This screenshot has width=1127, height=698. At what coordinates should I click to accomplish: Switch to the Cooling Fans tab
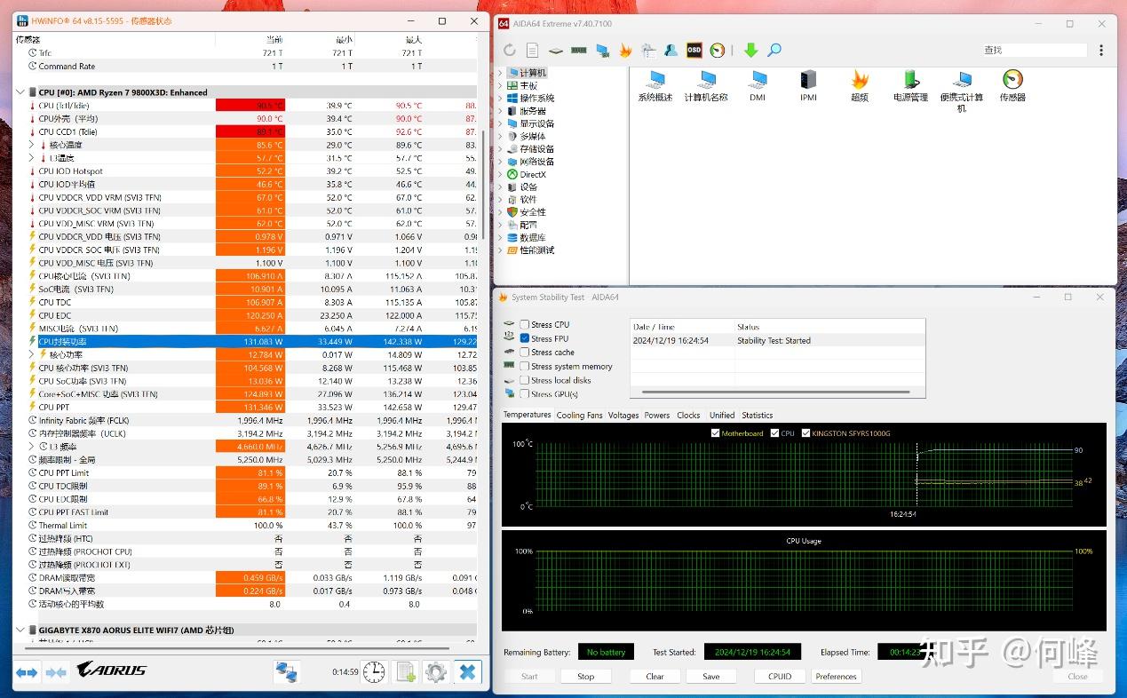[579, 414]
